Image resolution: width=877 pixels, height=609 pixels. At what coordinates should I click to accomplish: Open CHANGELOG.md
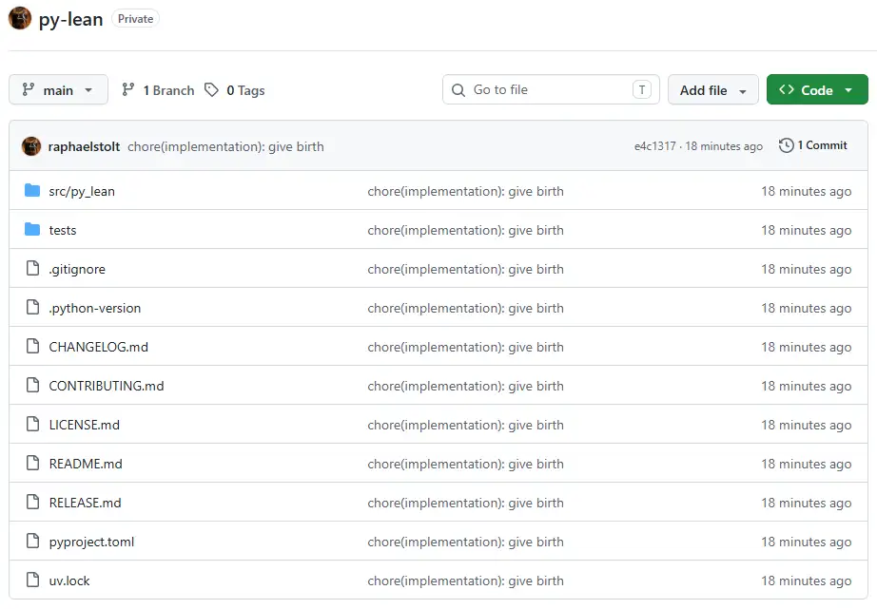[98, 347]
